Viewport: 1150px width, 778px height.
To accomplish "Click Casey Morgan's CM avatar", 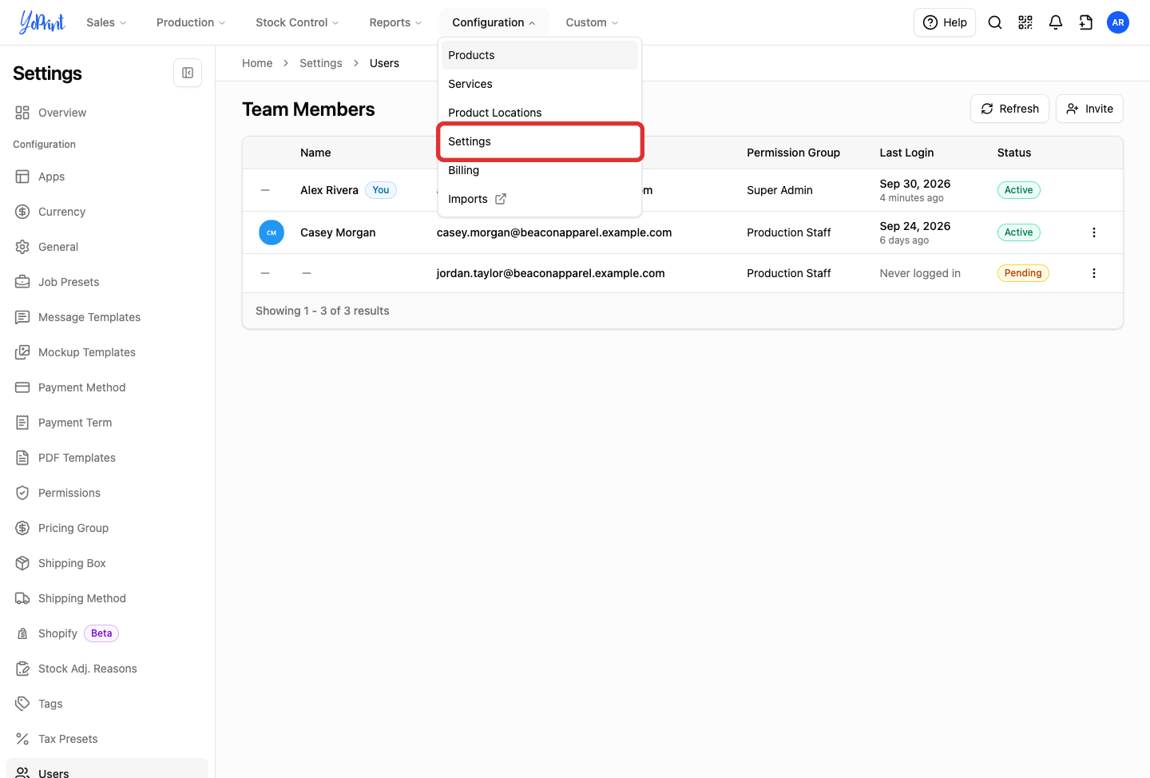I will (x=272, y=232).
